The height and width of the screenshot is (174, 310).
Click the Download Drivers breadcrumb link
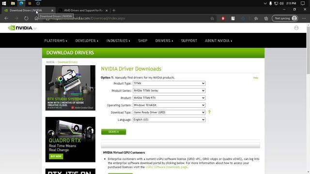point(67,62)
